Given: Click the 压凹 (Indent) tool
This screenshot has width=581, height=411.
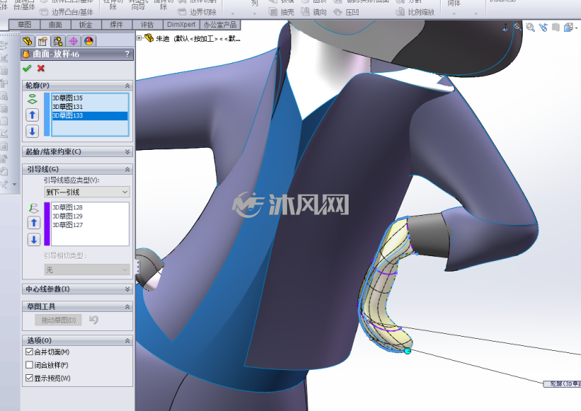Looking at the screenshot, I should 346,12.
